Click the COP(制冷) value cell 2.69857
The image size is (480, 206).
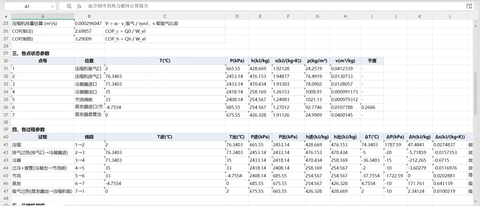click(89, 31)
